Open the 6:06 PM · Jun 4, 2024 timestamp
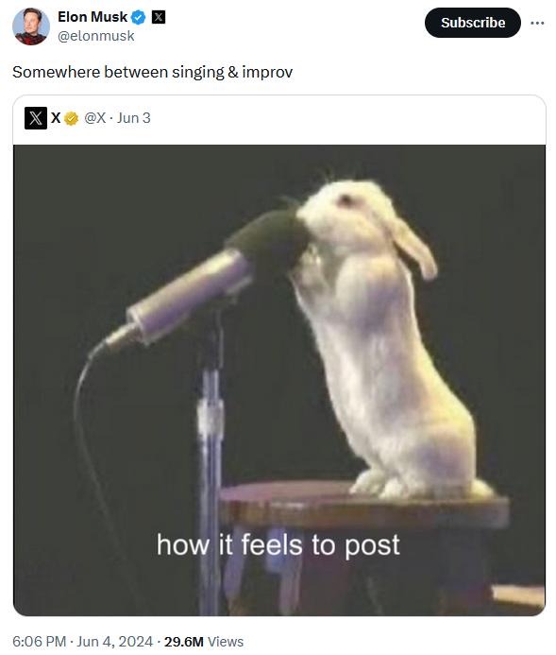The image size is (556, 655). [82, 641]
